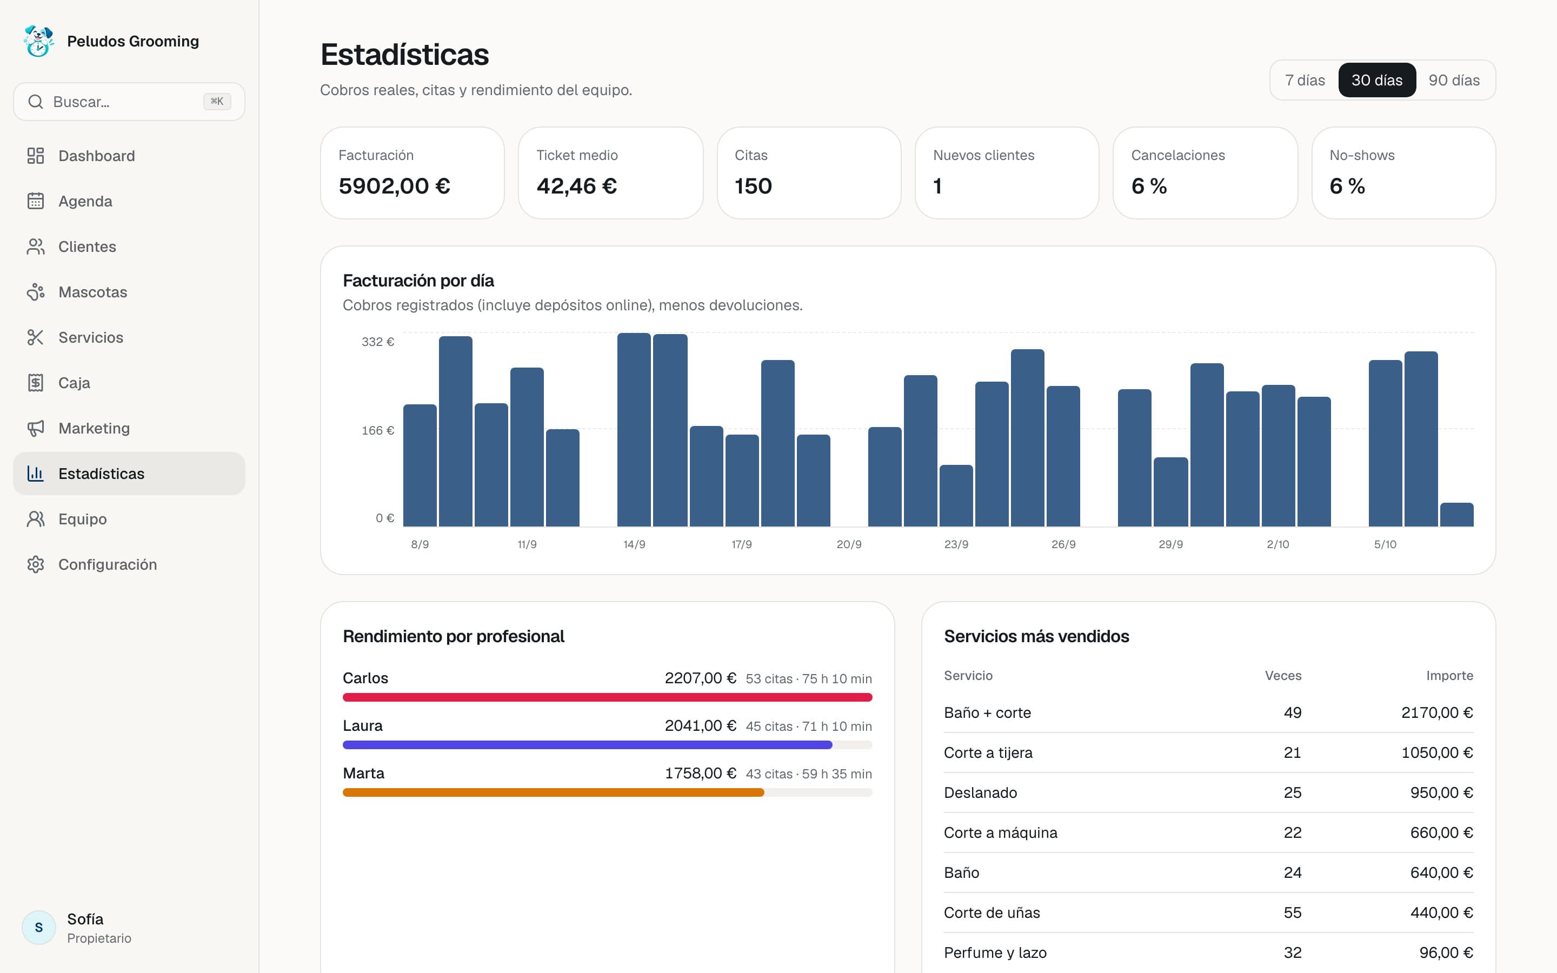Viewport: 1557px width, 973px height.
Task: Click the chart bar above 8/9
Action: tap(420, 465)
